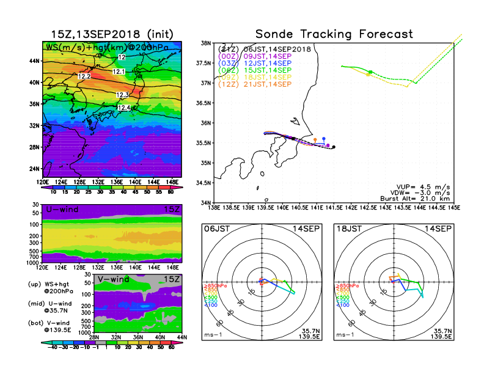The image size is (484, 374).
Task: Click the '145E' tick label on the tracking map
Action: pos(453,208)
